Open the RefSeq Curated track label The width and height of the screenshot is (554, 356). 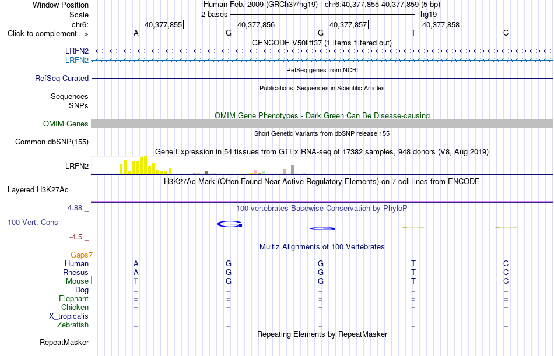tap(62, 79)
